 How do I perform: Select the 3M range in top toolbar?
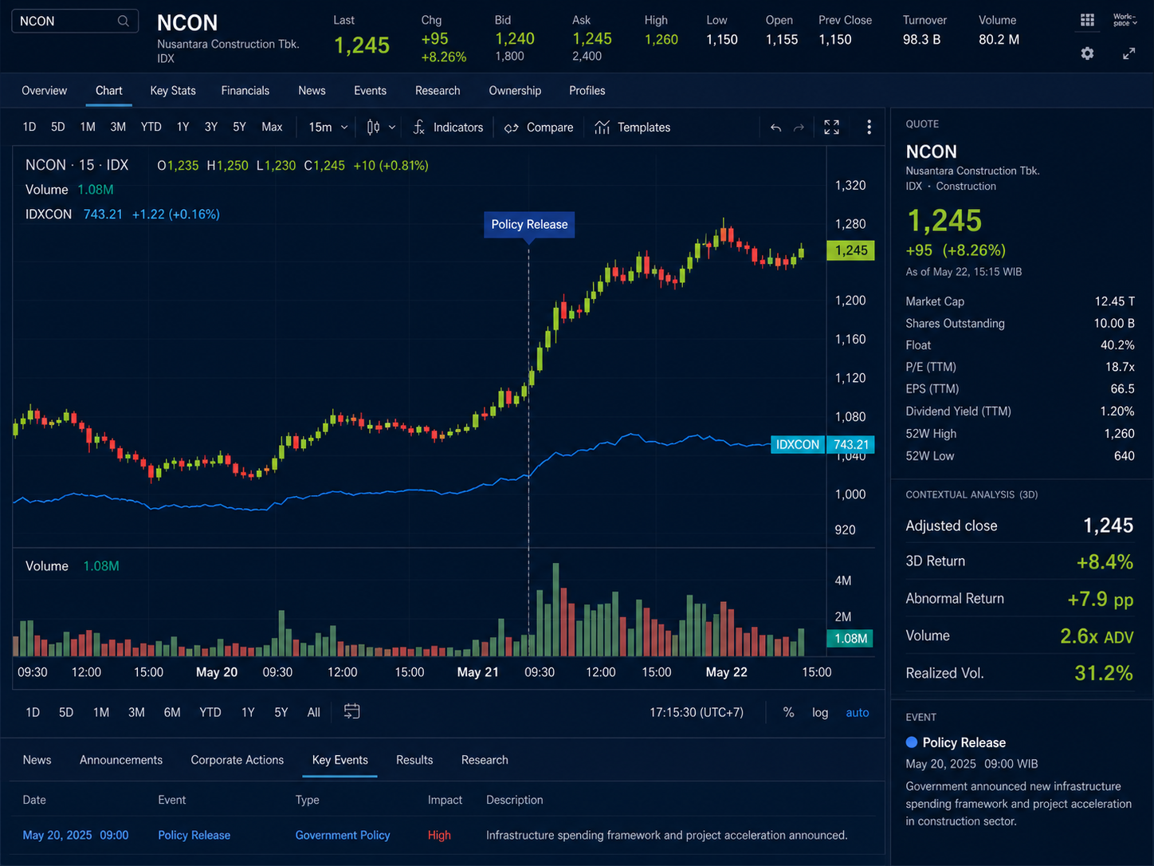118,127
